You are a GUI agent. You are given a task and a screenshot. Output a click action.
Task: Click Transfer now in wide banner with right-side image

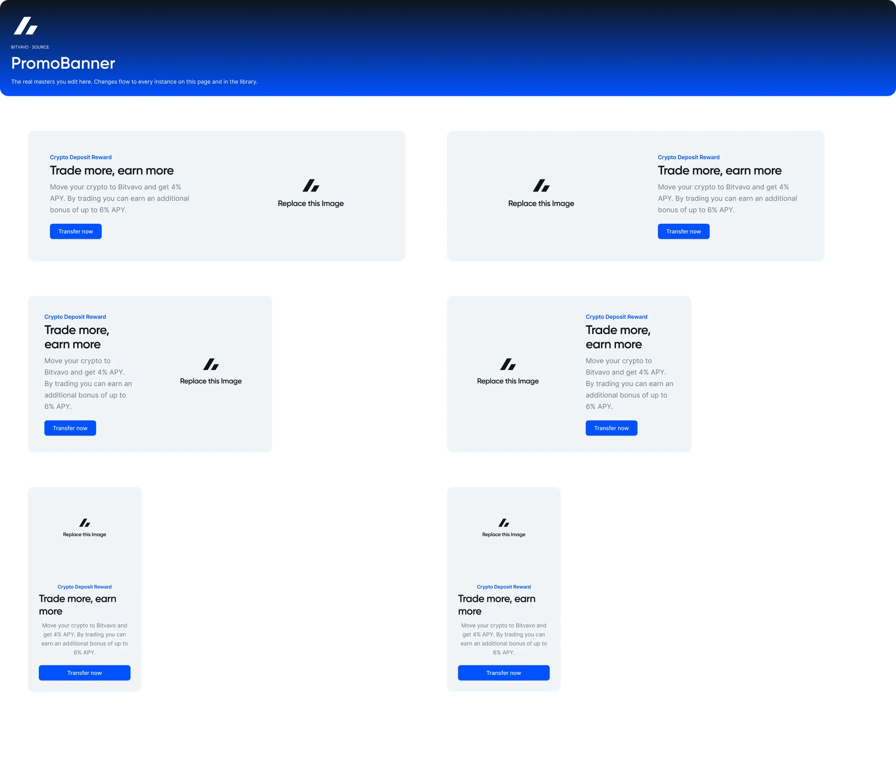(x=76, y=232)
